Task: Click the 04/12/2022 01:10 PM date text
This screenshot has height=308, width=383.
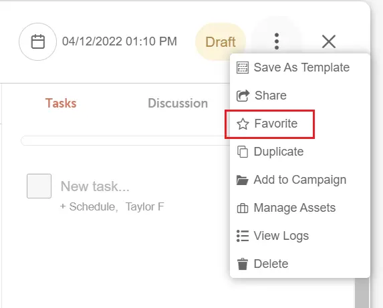Action: pos(120,41)
